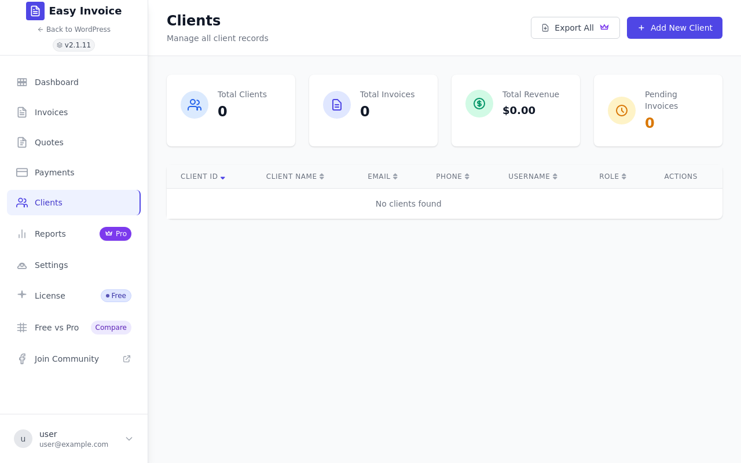Viewport: 741px width, 463px height.
Task: Click the Join Community Facebook icon
Action: [22, 359]
